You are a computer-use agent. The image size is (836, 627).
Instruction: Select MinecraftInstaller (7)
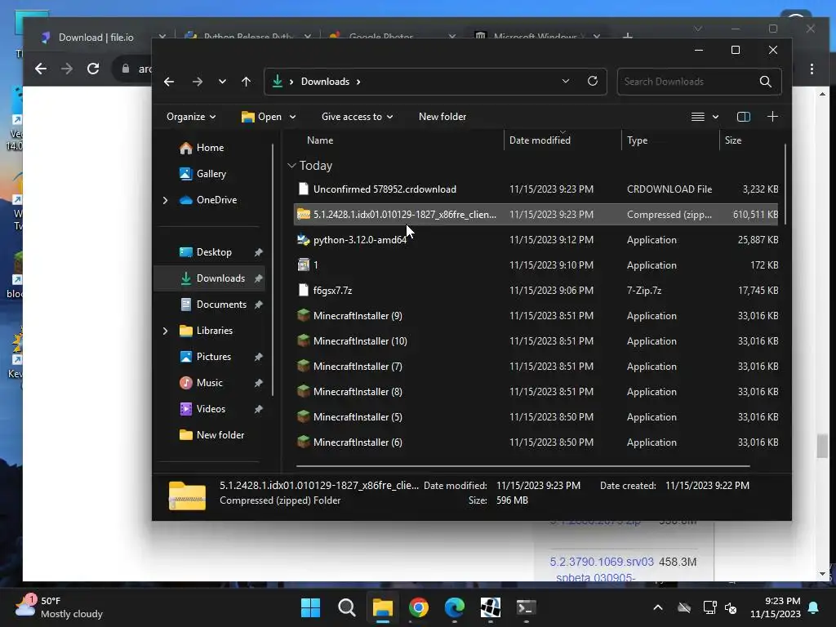click(536, 367)
